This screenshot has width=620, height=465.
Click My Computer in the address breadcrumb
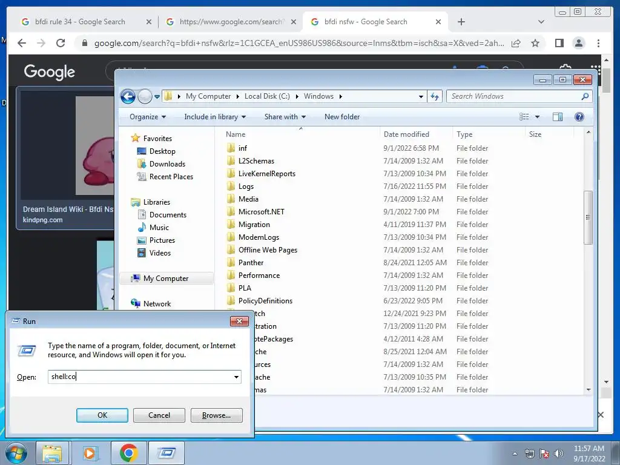coord(208,96)
